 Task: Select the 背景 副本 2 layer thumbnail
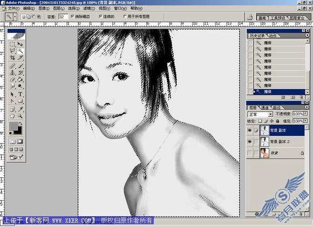pos(264,142)
